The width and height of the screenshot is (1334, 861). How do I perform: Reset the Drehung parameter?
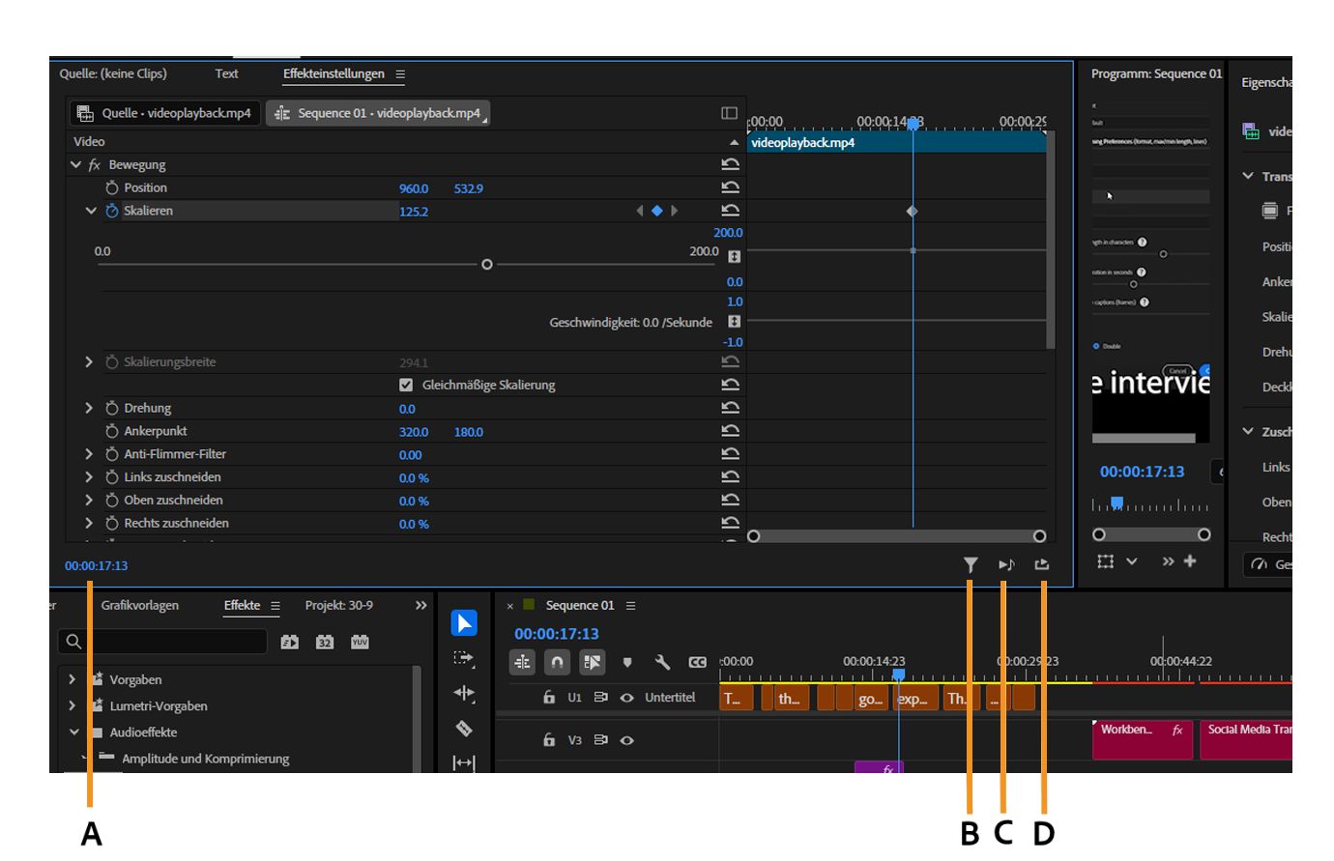(731, 408)
